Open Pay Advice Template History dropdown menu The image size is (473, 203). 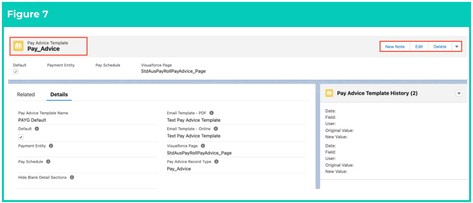click(459, 93)
